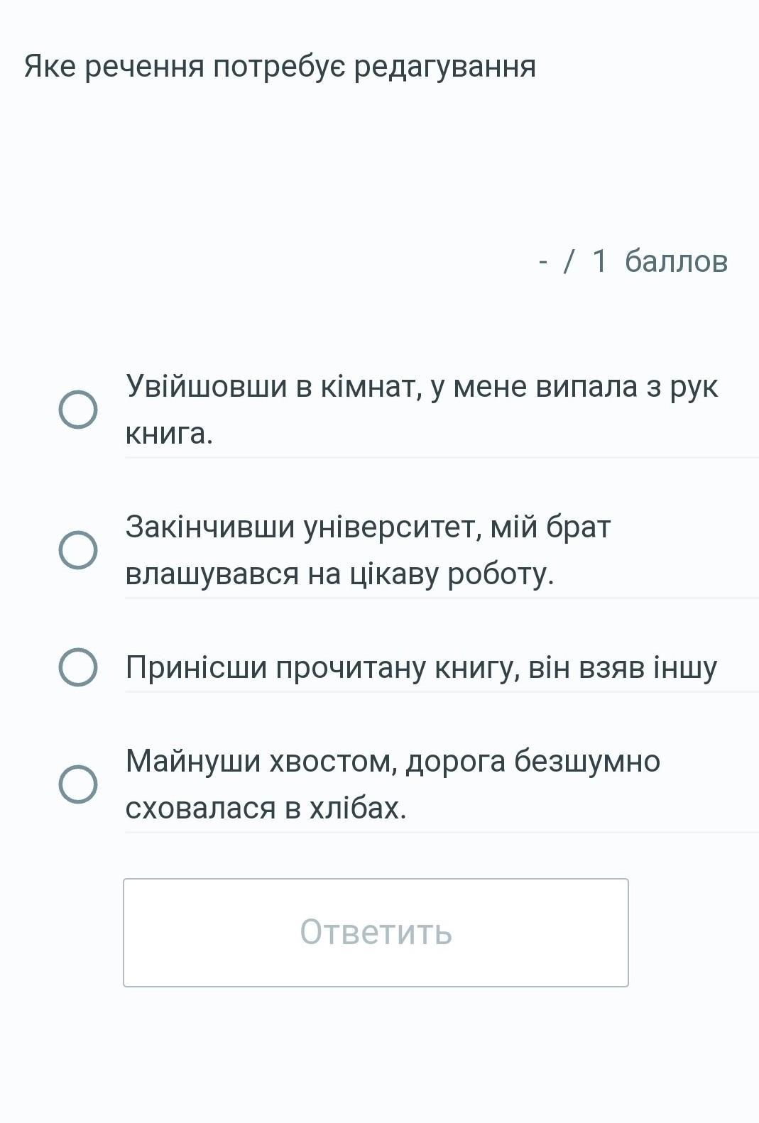Pick the radio circle for 'Майнуши хвостом'
The image size is (759, 1123).
click(78, 784)
